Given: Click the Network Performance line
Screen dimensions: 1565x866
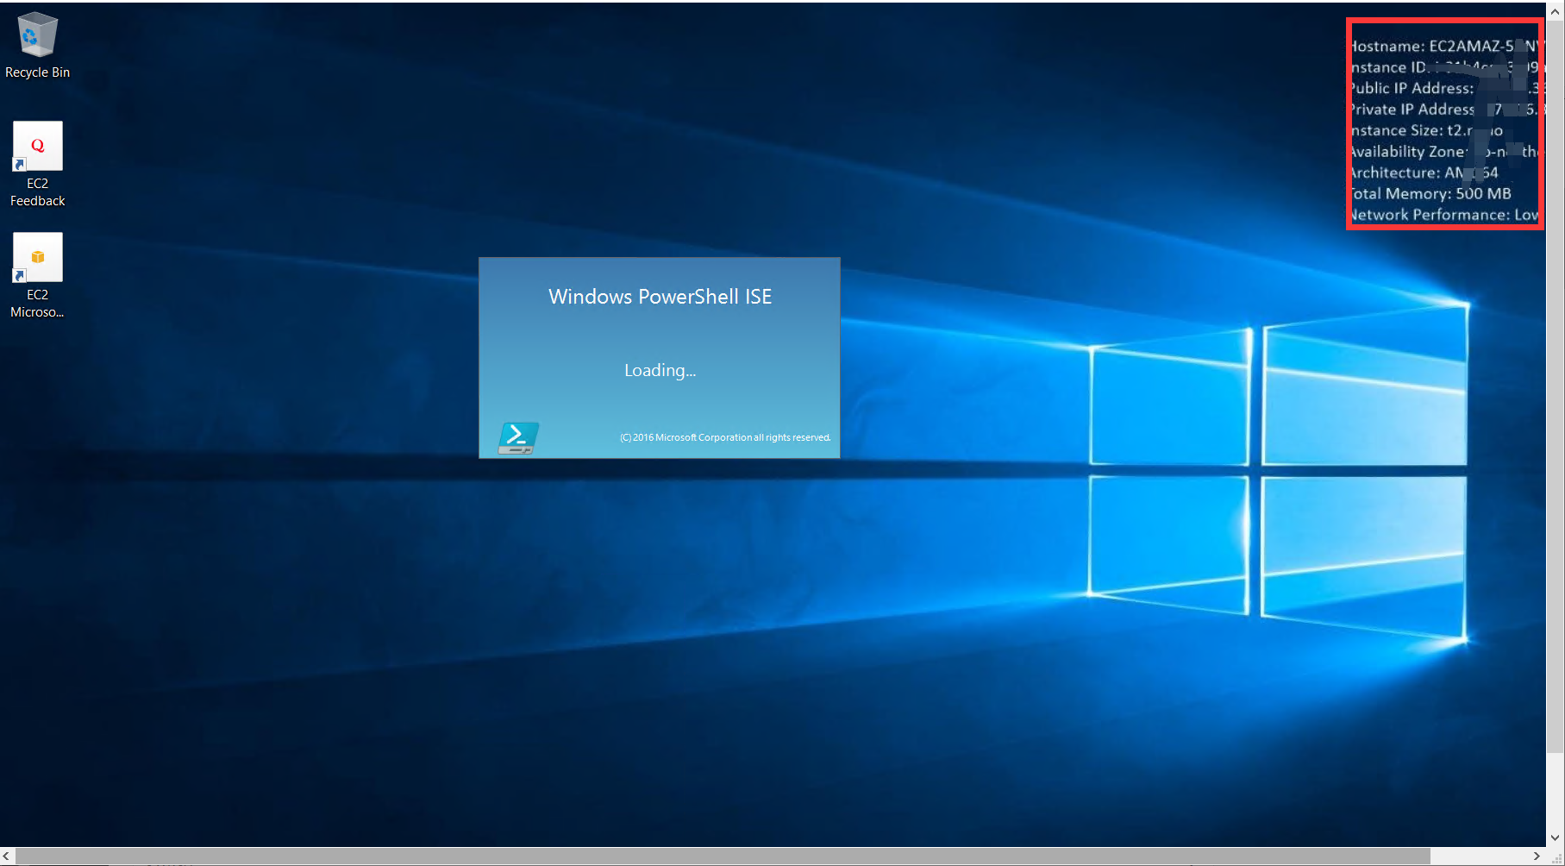Looking at the screenshot, I should 1444,215.
